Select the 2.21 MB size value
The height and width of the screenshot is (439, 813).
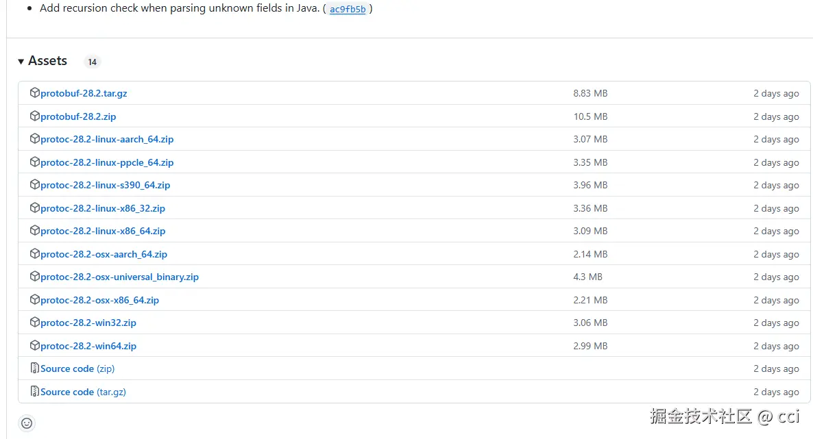590,300
